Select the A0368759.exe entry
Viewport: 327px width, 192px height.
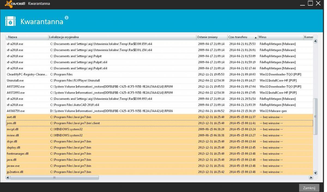coord(159,111)
